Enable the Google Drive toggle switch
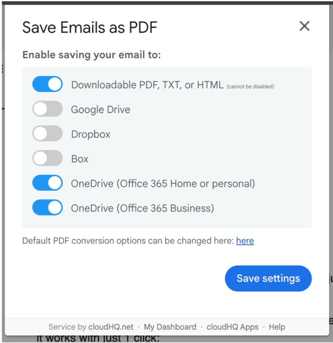333x343 pixels. click(x=47, y=109)
